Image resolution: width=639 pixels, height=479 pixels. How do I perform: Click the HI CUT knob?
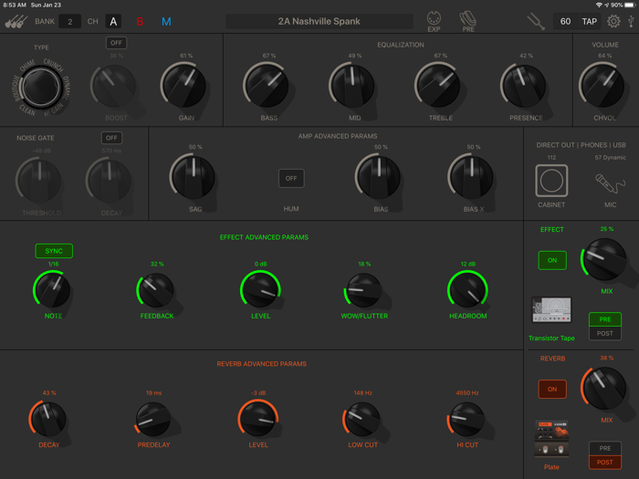tap(467, 419)
